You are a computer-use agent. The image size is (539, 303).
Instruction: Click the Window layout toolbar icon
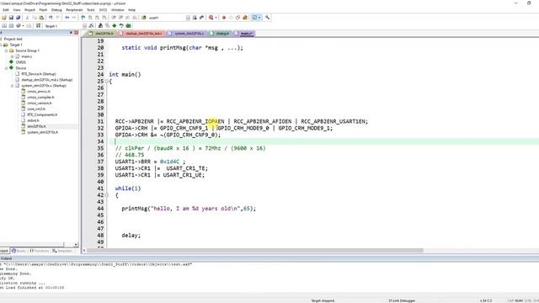[x=254, y=18]
